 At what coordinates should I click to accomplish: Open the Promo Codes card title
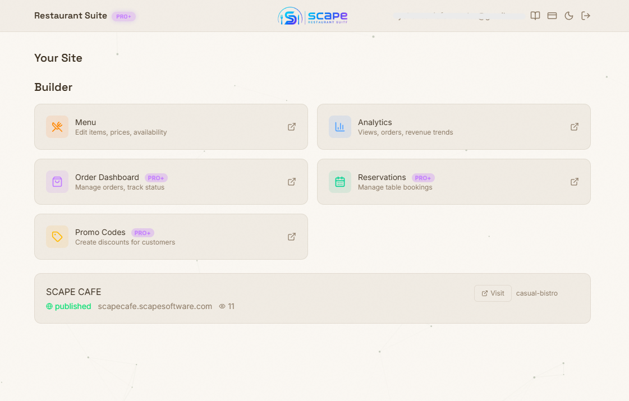(x=100, y=232)
